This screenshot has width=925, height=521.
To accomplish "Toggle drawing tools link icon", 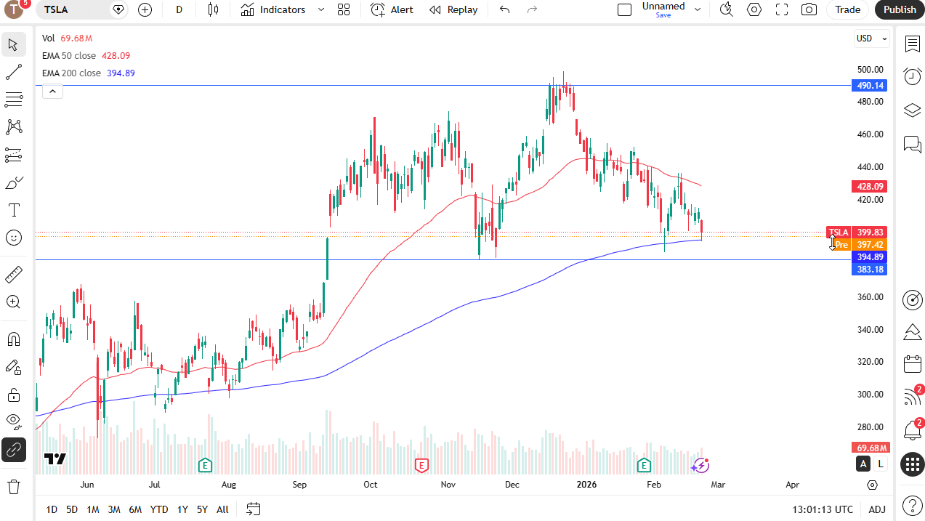I will click(13, 450).
